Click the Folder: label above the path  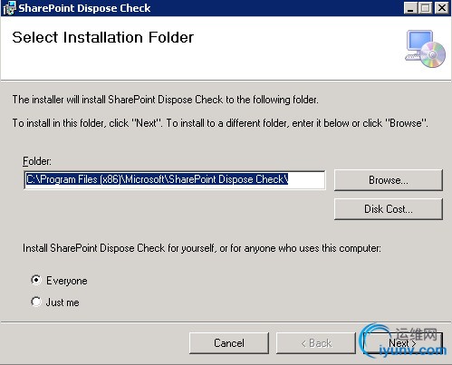click(37, 161)
